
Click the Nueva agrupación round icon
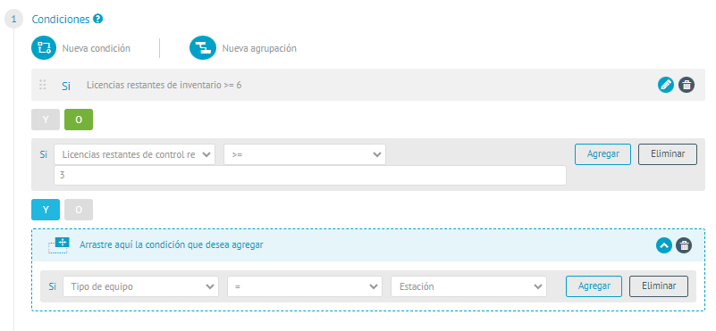click(x=202, y=48)
